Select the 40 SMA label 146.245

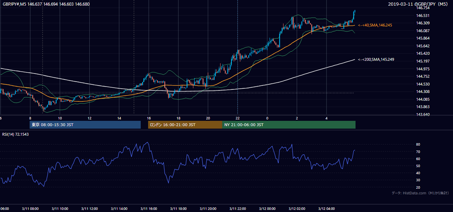pyautogui.click(x=375, y=25)
